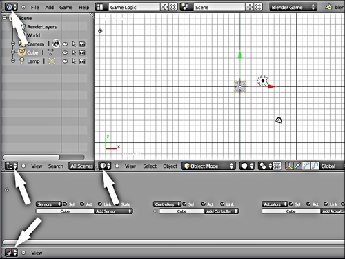Toggle Camera selectability cursor
The width and height of the screenshot is (345, 259).
tap(74, 44)
